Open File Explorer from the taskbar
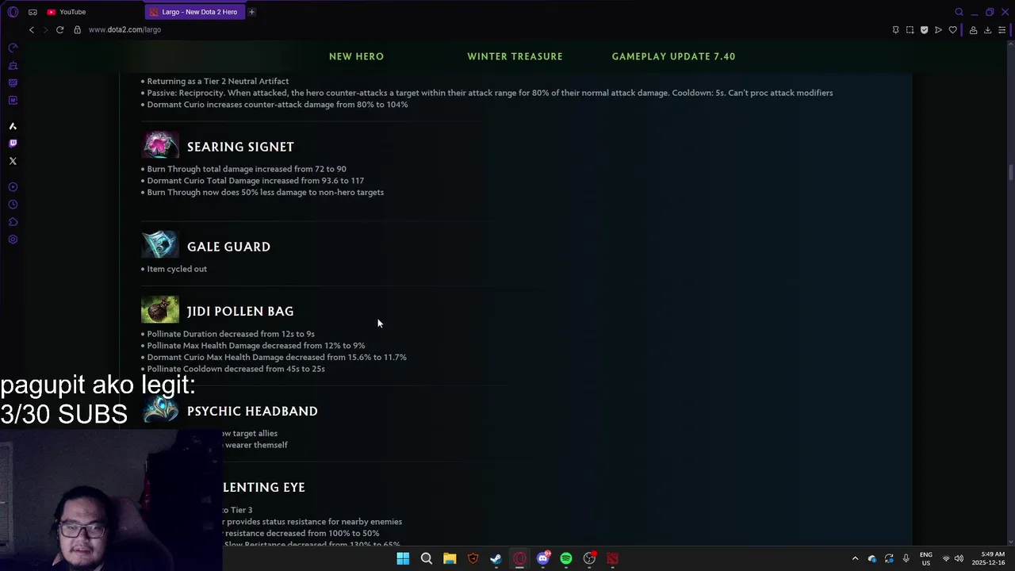This screenshot has width=1015, height=571. [450, 558]
